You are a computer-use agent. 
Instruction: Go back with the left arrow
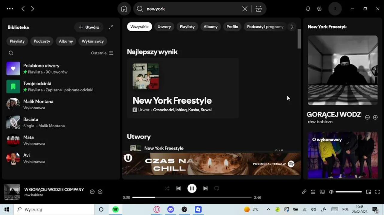[x=23, y=9]
